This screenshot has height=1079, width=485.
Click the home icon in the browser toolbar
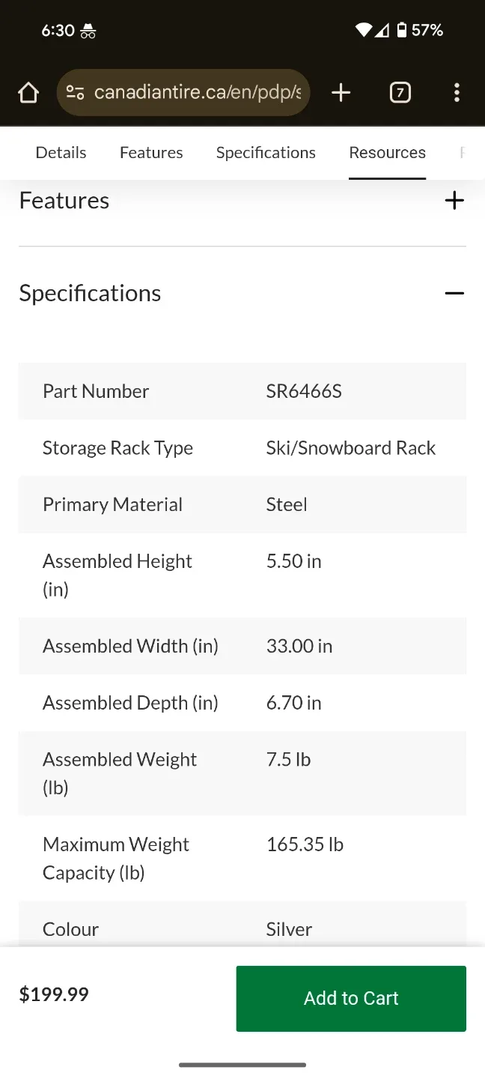[x=28, y=92]
